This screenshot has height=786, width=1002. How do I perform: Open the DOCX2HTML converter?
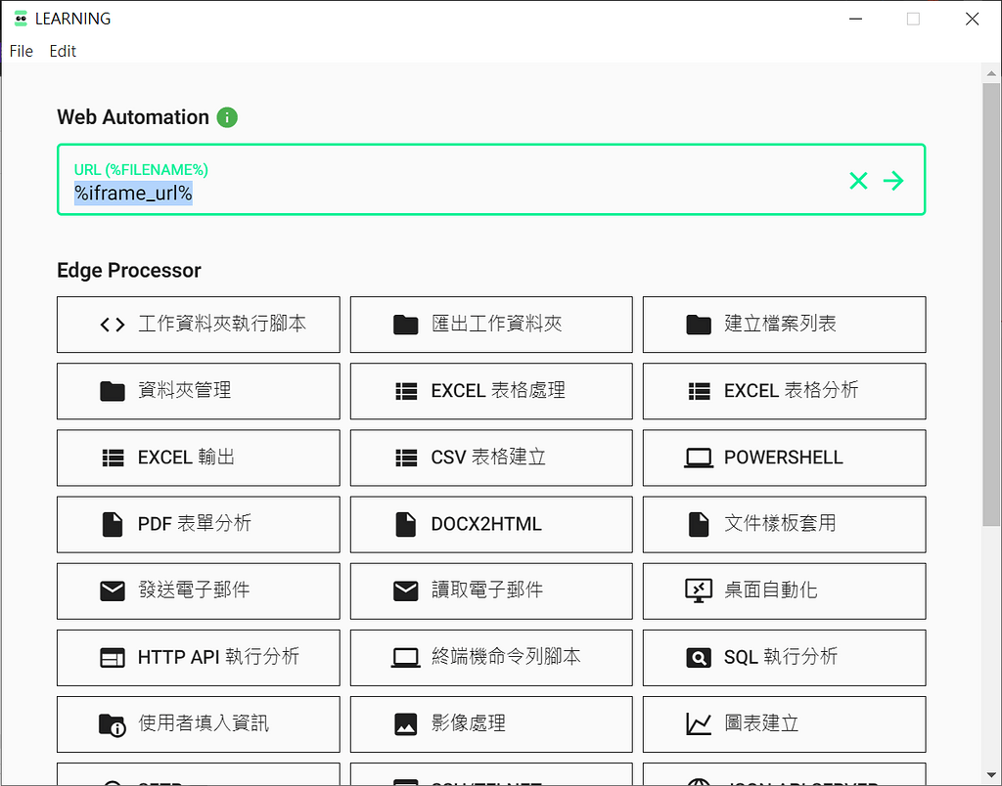pyautogui.click(x=490, y=524)
